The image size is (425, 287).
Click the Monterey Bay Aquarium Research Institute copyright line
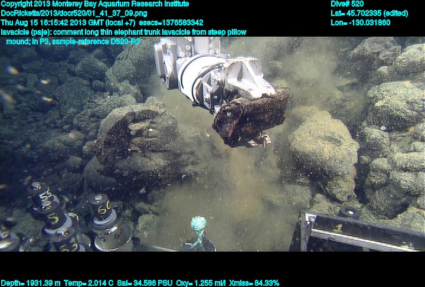(x=95, y=4)
